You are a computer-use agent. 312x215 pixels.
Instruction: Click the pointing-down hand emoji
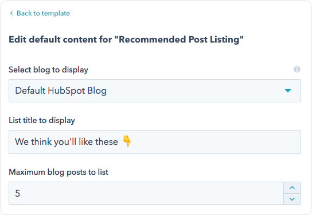[x=127, y=141]
